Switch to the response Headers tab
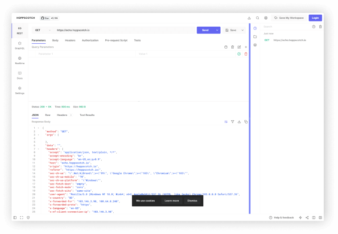The image size is (338, 234). point(64,115)
